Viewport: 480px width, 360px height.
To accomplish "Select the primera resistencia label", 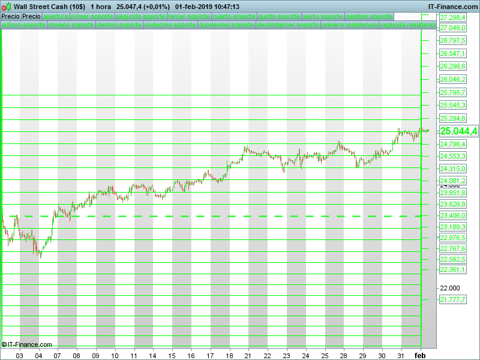I will tap(349, 26).
